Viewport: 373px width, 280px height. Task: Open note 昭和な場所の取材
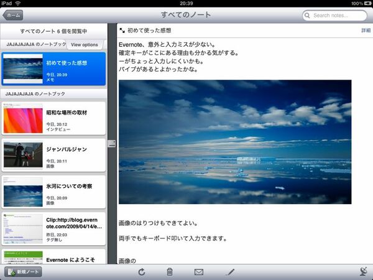pyautogui.click(x=53, y=118)
